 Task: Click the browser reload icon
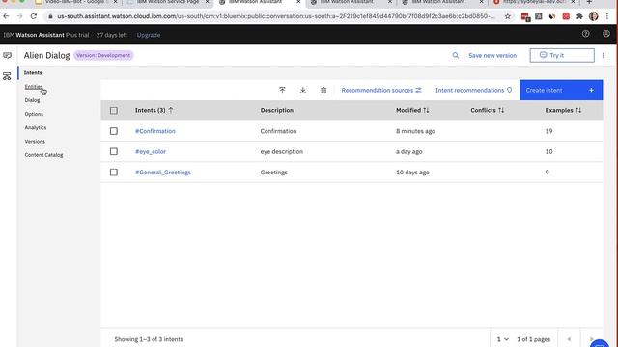(34, 16)
